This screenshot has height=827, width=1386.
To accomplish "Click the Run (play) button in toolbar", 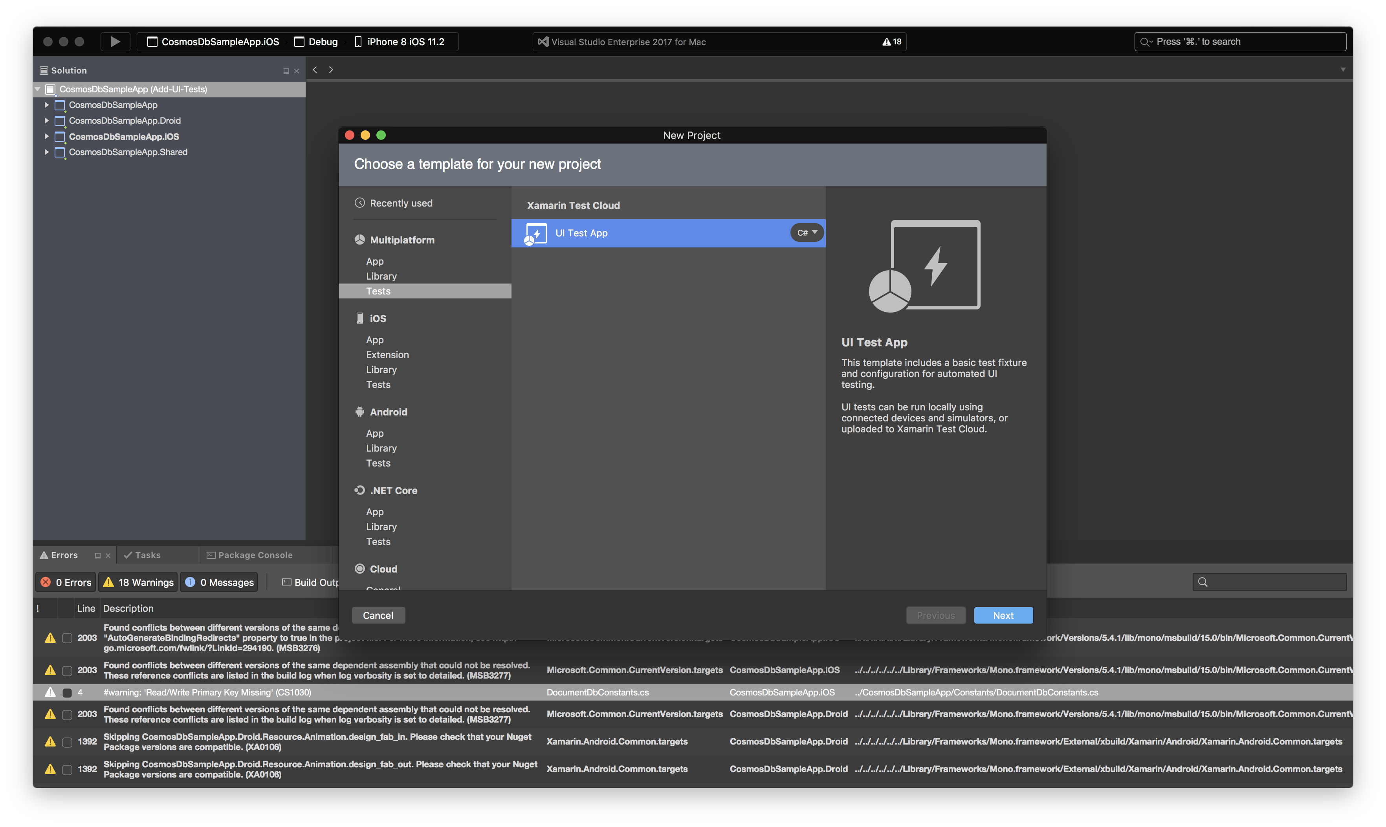I will click(x=115, y=42).
